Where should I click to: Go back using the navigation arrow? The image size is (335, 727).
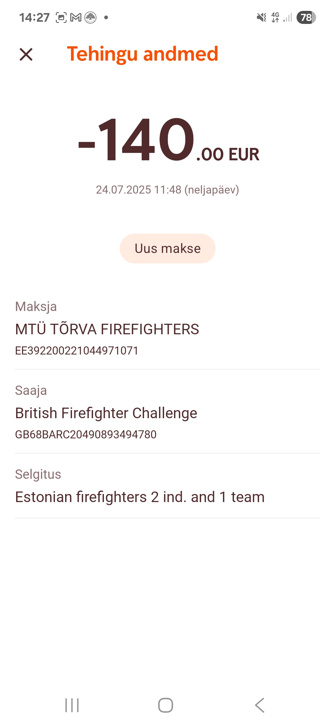click(x=260, y=705)
